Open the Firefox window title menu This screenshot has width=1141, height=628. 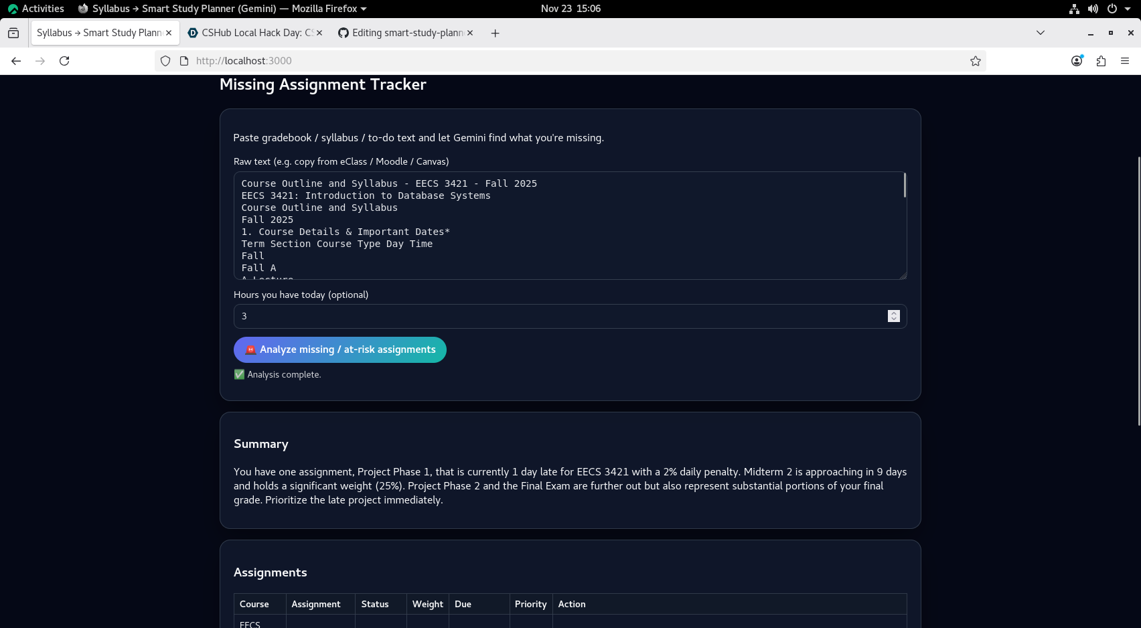coord(222,9)
